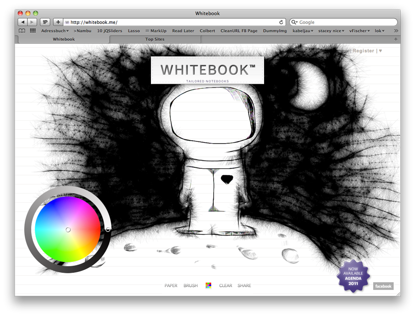The height and width of the screenshot is (316, 415).
Task: Expand the Adressbuch bookmarks folder
Action: coord(54,30)
